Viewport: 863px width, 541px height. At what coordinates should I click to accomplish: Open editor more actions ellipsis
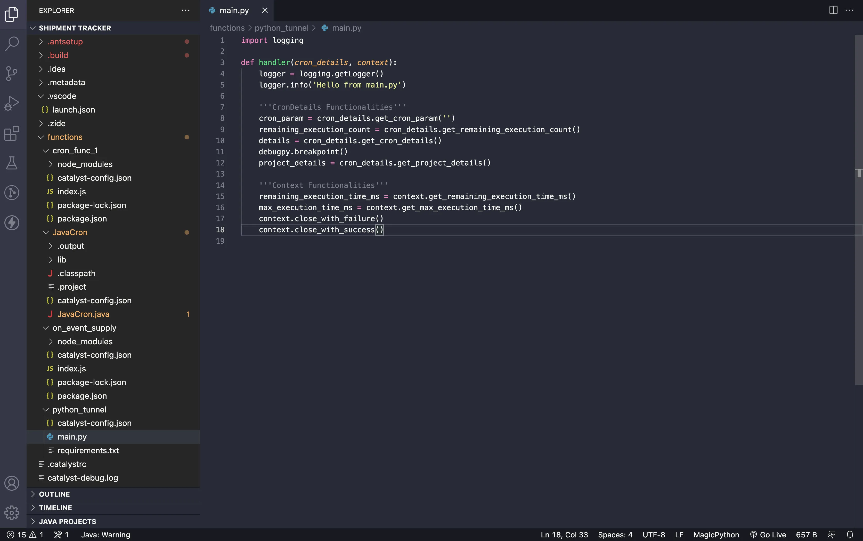849,10
